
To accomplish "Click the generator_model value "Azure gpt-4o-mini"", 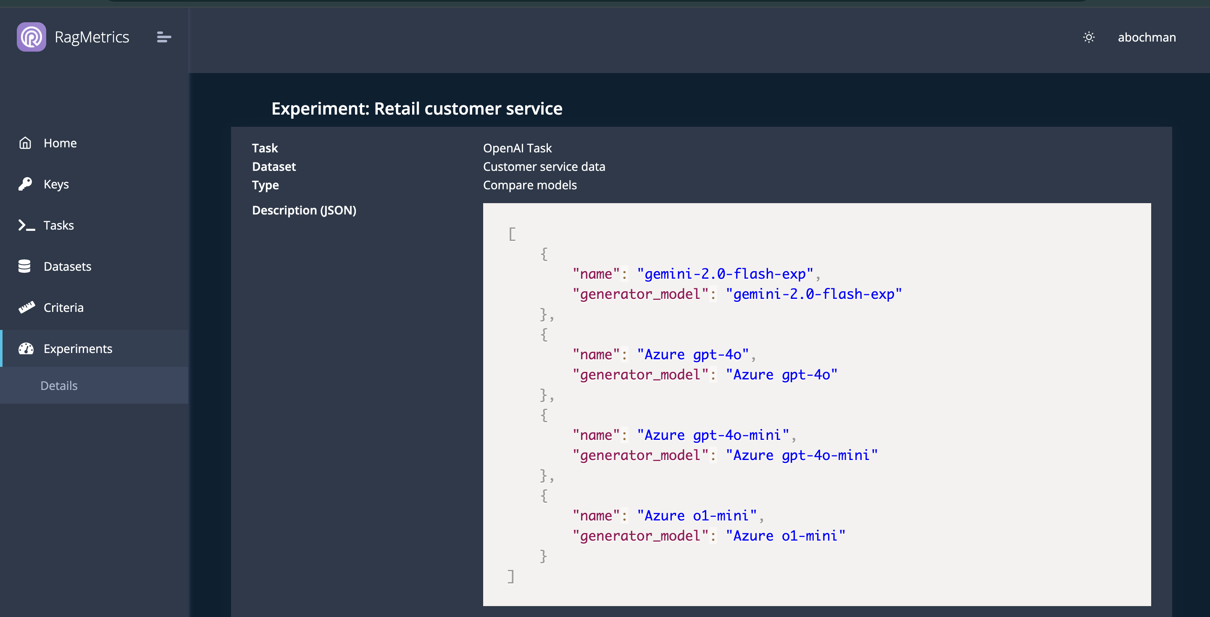I will [802, 455].
